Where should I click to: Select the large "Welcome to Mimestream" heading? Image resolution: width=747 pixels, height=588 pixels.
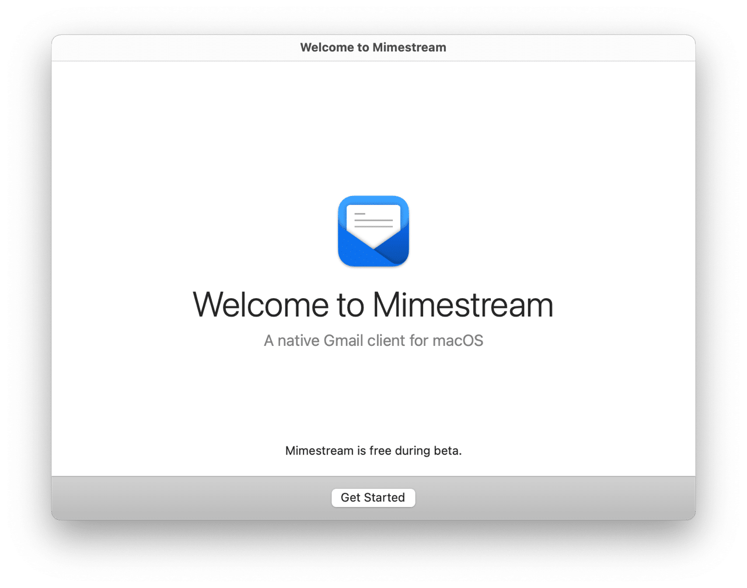click(x=373, y=304)
